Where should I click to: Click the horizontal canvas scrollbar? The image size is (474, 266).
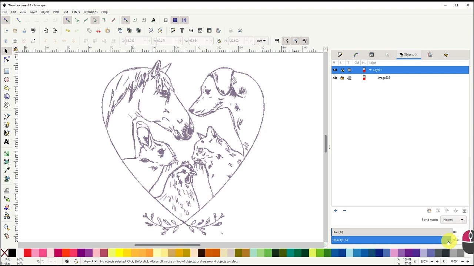pos(167,245)
